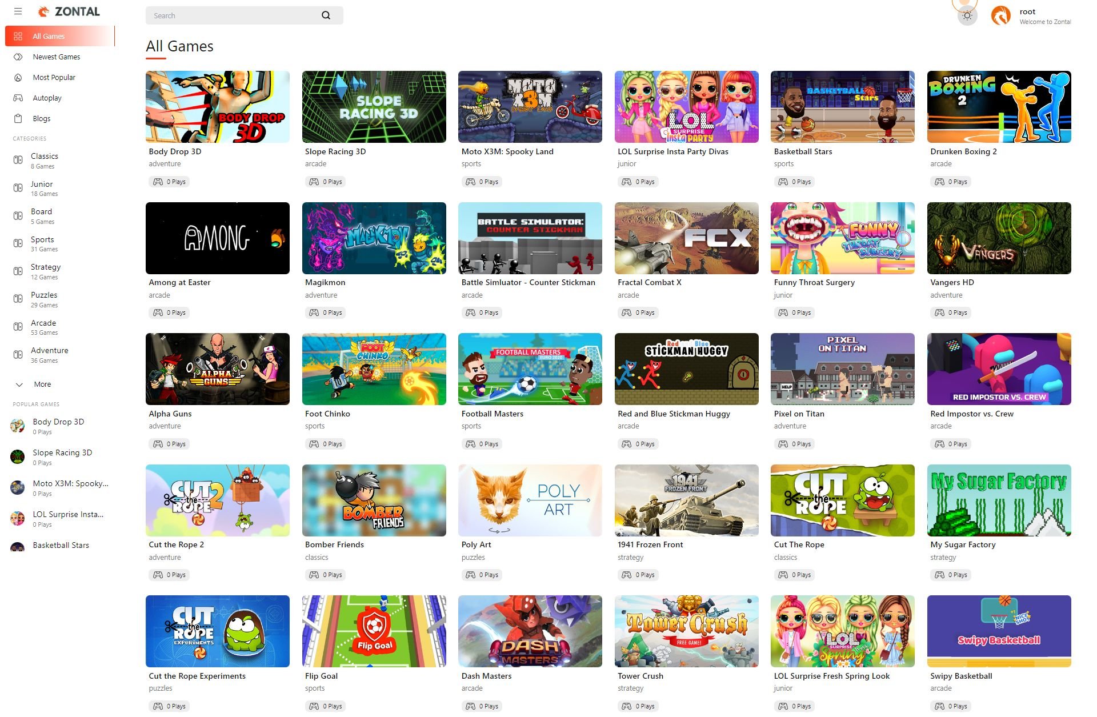The height and width of the screenshot is (717, 1097).
Task: Open Funny Throat Surgery thumbnail
Action: tap(843, 238)
